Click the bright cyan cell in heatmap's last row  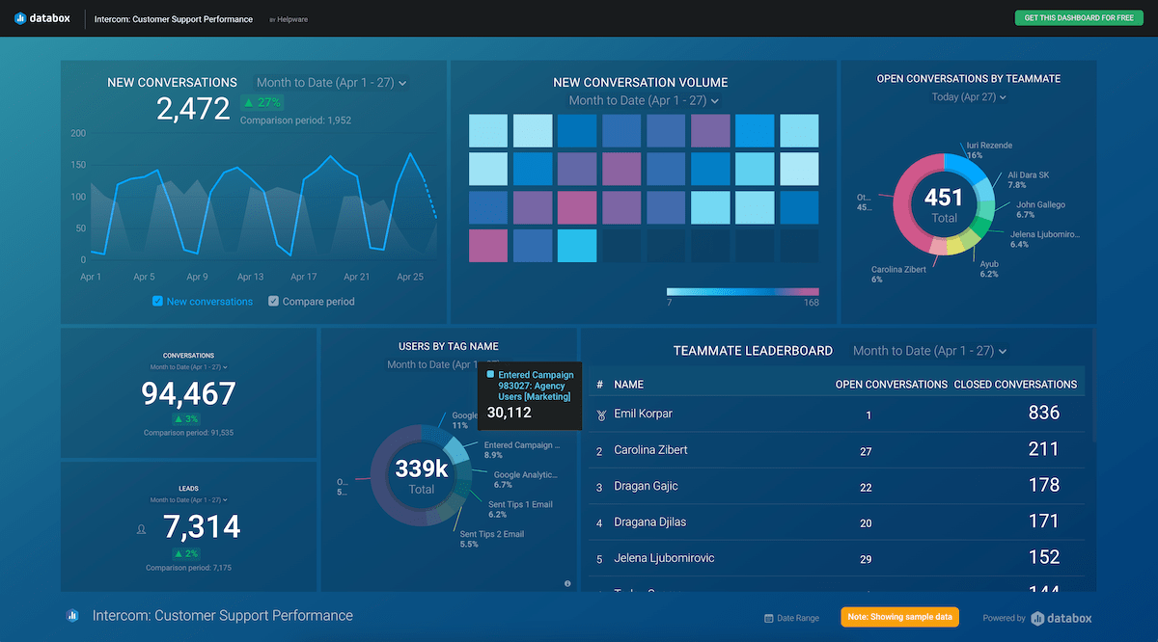577,246
